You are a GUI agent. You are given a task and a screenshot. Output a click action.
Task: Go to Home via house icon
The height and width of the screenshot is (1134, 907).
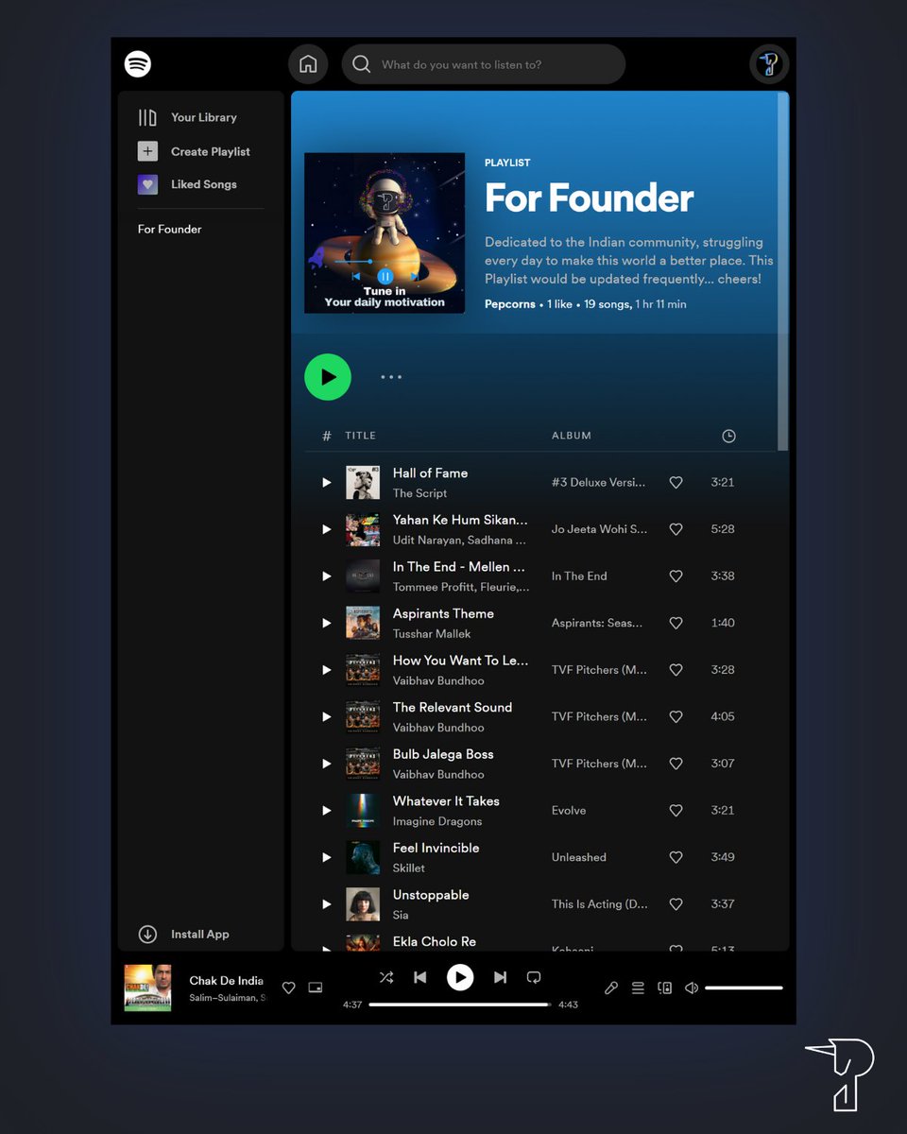click(308, 64)
